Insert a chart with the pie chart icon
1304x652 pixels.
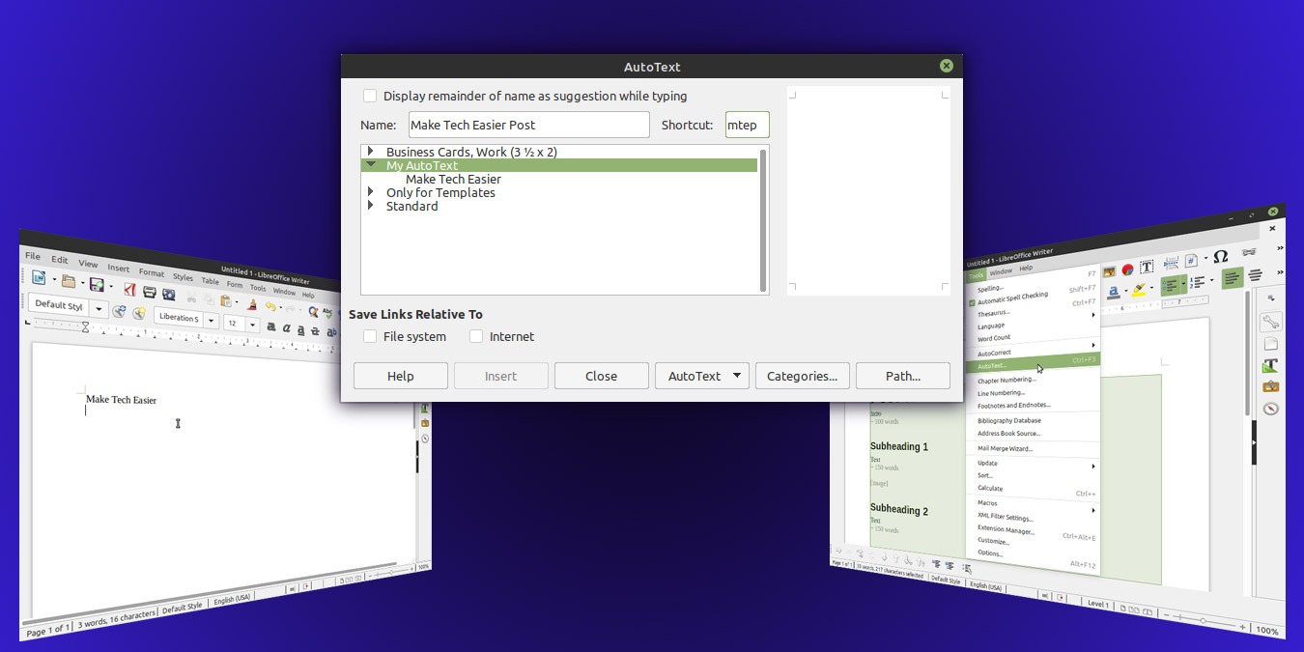click(1127, 269)
